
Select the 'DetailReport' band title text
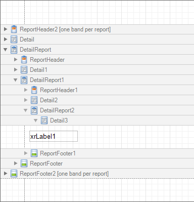[35, 50]
